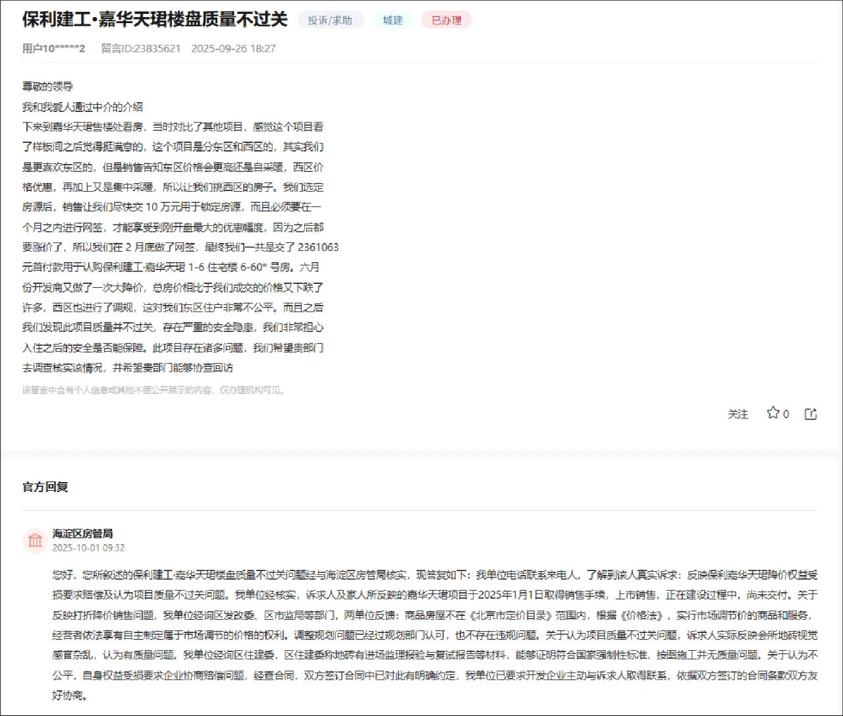The height and width of the screenshot is (716, 843).
Task: Select the 投诉/求助 tag
Action: 330,20
